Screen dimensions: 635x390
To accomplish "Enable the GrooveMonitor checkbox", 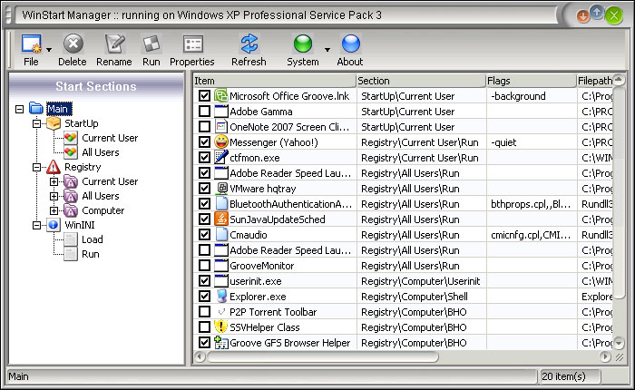I will tap(204, 265).
